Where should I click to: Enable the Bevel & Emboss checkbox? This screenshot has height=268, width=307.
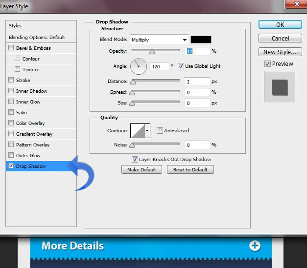point(11,48)
